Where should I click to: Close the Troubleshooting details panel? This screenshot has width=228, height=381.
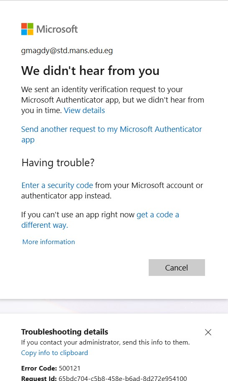point(208,332)
